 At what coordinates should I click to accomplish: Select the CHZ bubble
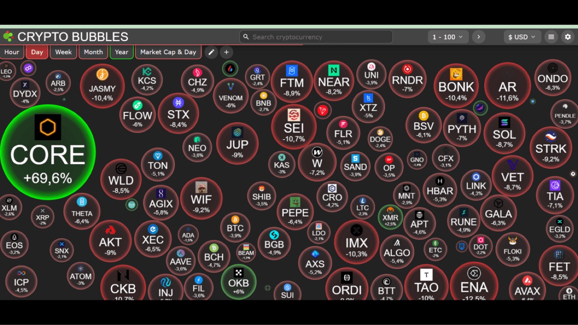coord(197,81)
